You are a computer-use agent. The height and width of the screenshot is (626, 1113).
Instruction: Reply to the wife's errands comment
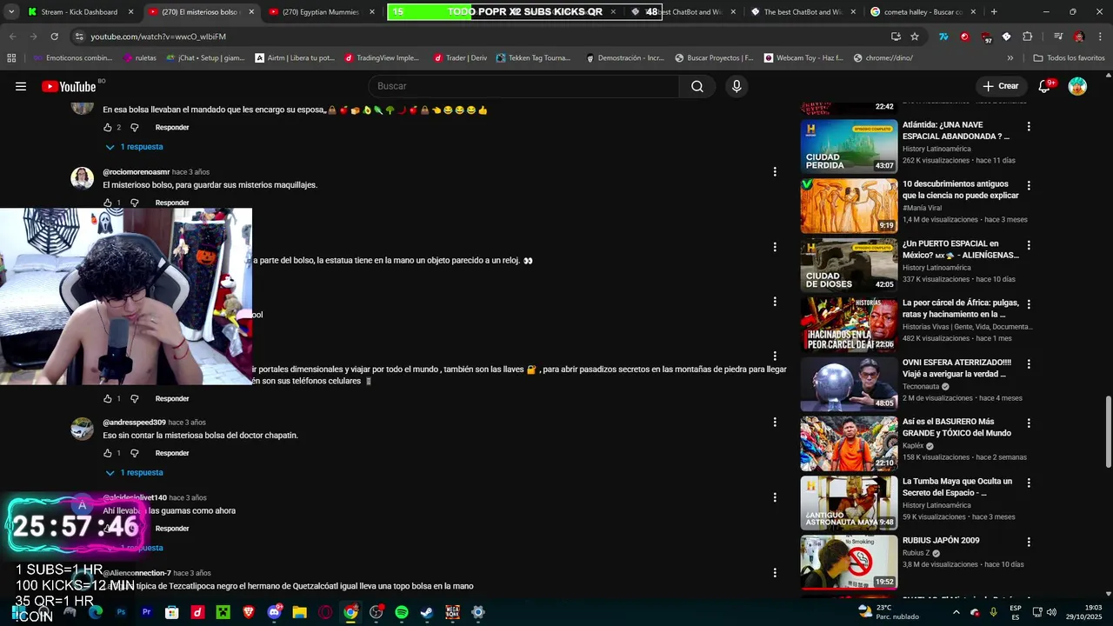172,128
